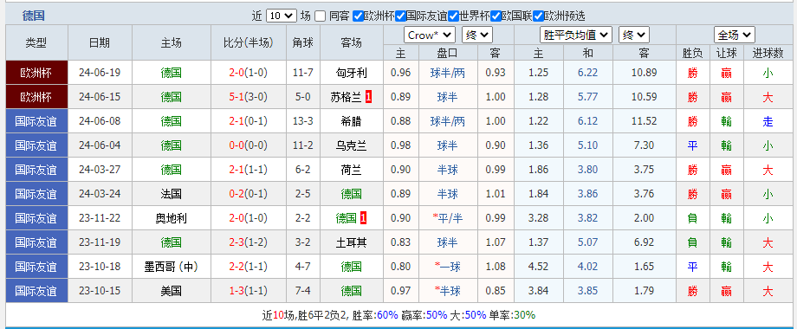Click corner count 11-7 in 匈牙利 row
This screenshot has width=797, height=329.
tap(303, 73)
